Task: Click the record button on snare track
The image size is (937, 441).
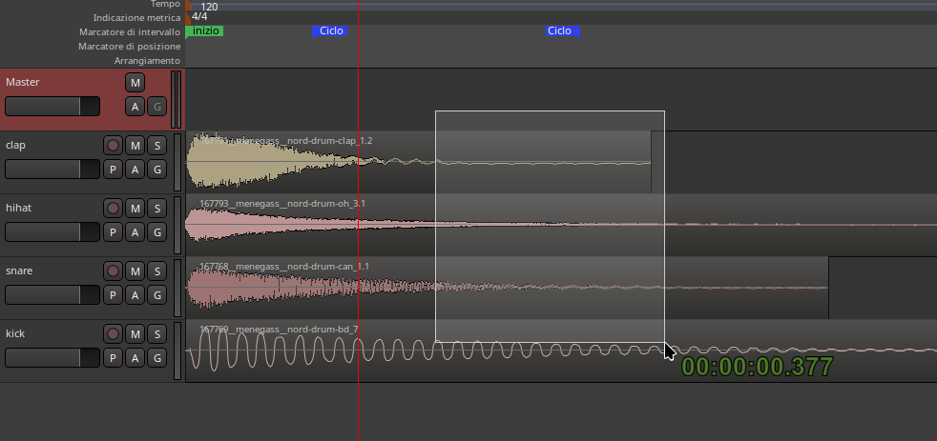Action: (x=113, y=271)
